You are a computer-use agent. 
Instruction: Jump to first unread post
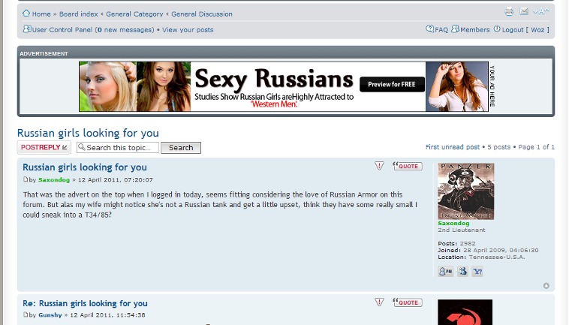pos(452,147)
